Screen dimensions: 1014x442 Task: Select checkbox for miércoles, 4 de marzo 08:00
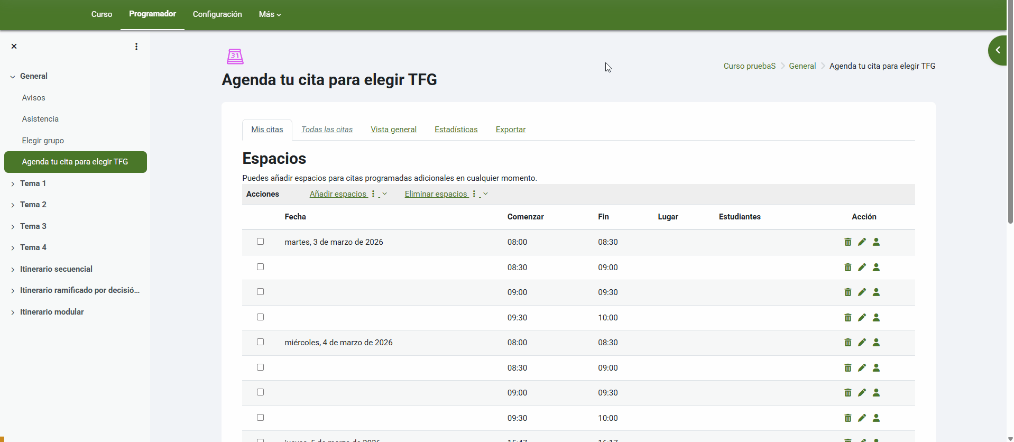click(x=260, y=342)
